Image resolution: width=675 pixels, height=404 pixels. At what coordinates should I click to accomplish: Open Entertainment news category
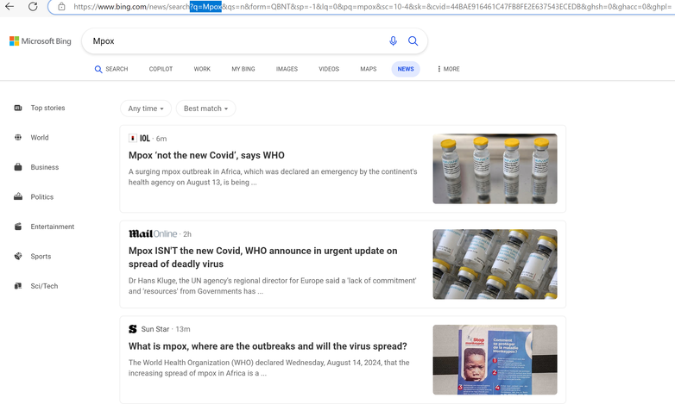(x=53, y=227)
